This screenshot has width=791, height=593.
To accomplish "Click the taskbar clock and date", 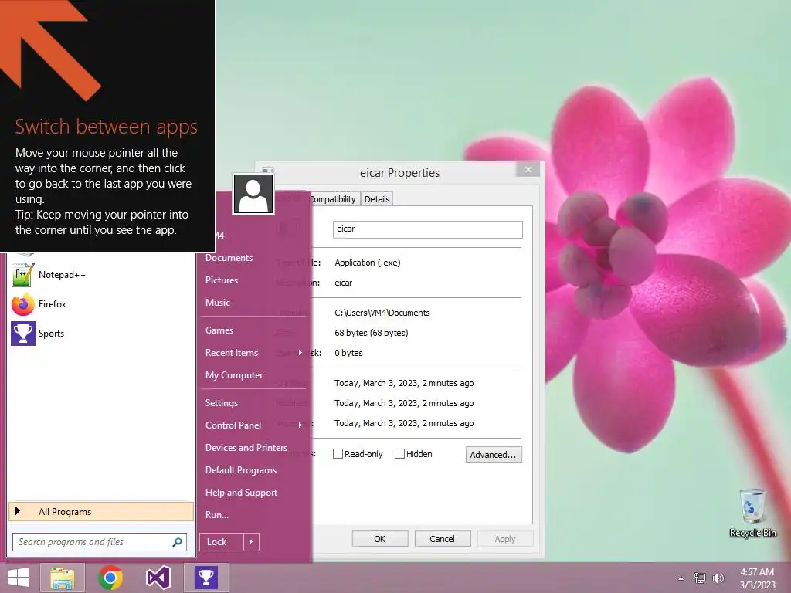I will pyautogui.click(x=757, y=578).
